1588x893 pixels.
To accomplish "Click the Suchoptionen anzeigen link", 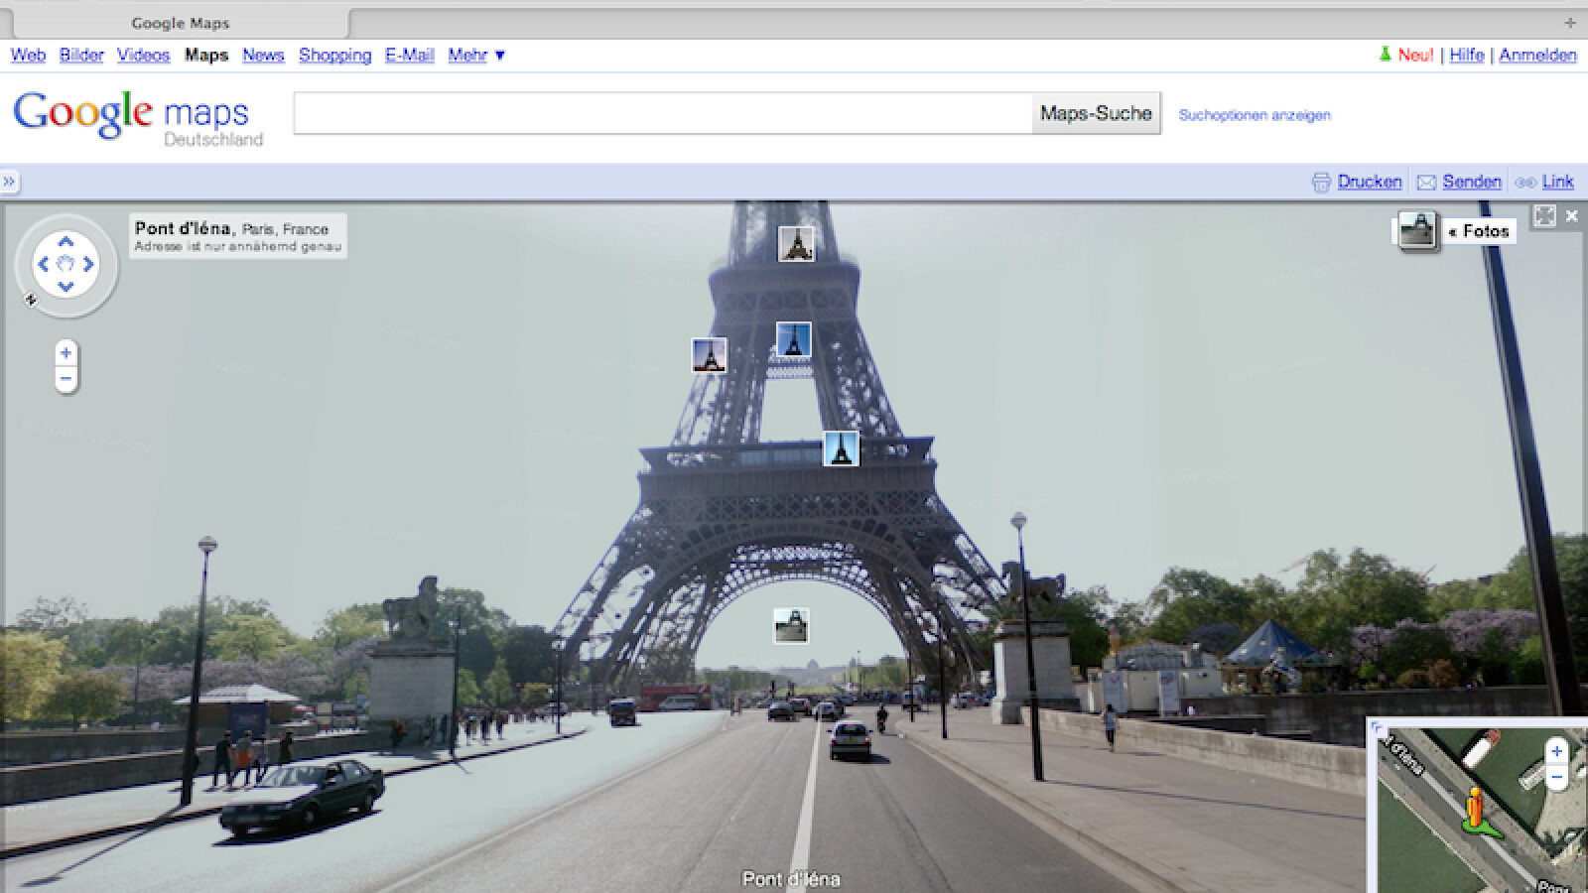I will 1255,115.
